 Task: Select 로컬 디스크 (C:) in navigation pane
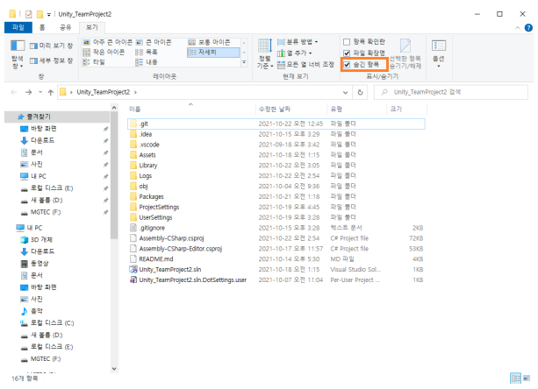pos(52,322)
